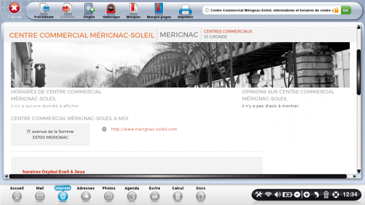Click the vertical scrollbar down arrow

click(359, 171)
